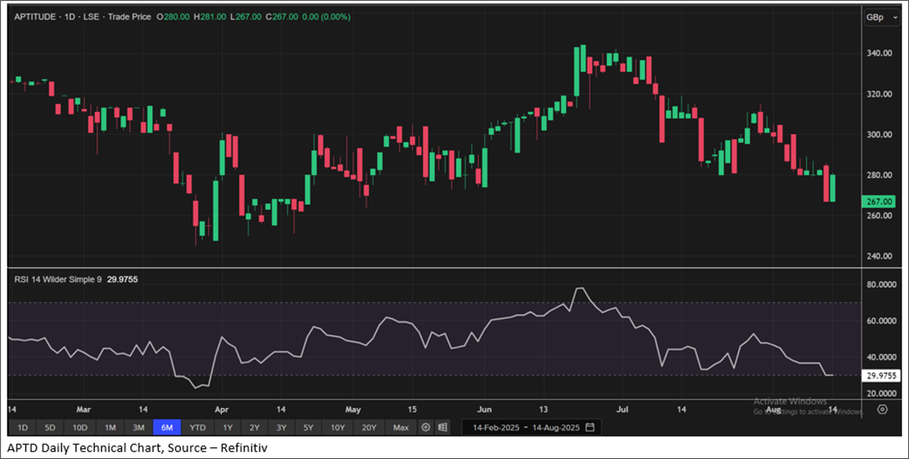Choose the 1Y time range
Image resolution: width=909 pixels, height=459 pixels.
[227, 428]
